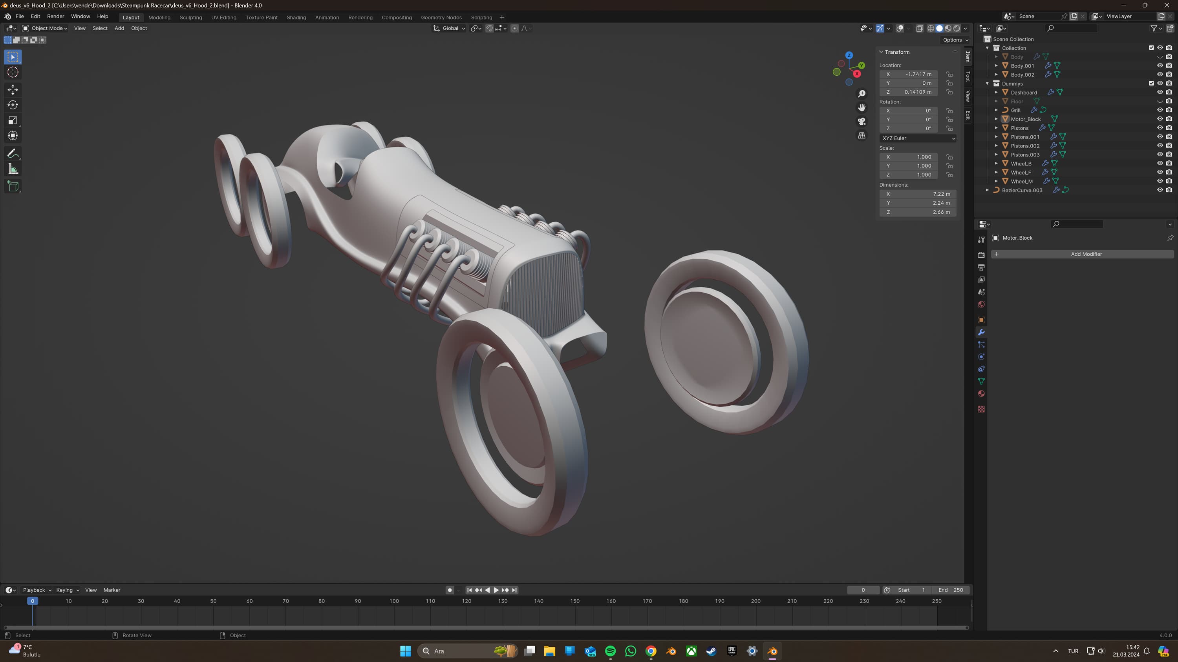
Task: Open the Render menu
Action: click(x=55, y=16)
